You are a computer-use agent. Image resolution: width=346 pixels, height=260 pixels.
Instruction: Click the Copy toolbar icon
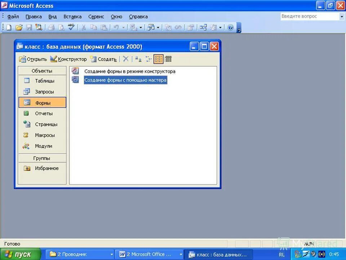[x=94, y=27]
